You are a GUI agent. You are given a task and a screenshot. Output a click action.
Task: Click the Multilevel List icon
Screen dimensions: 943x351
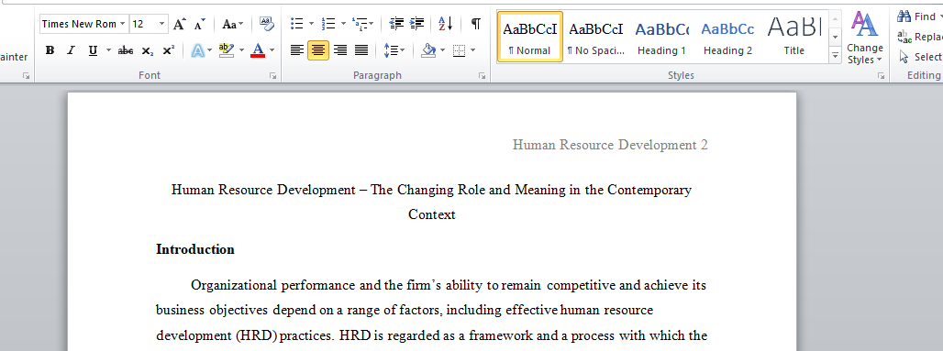360,24
